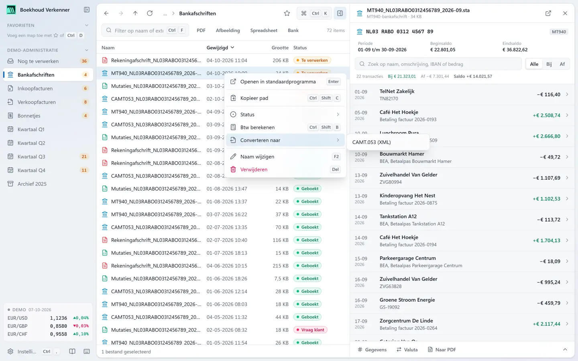578x361 pixels.
Task: Open breadcrumb ellipsis for parent folders
Action: point(165,13)
